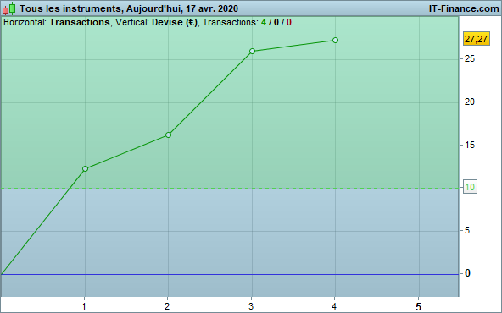The image size is (502, 313).
Task: Click the yellow 27,27 value label
Action: tap(476, 39)
